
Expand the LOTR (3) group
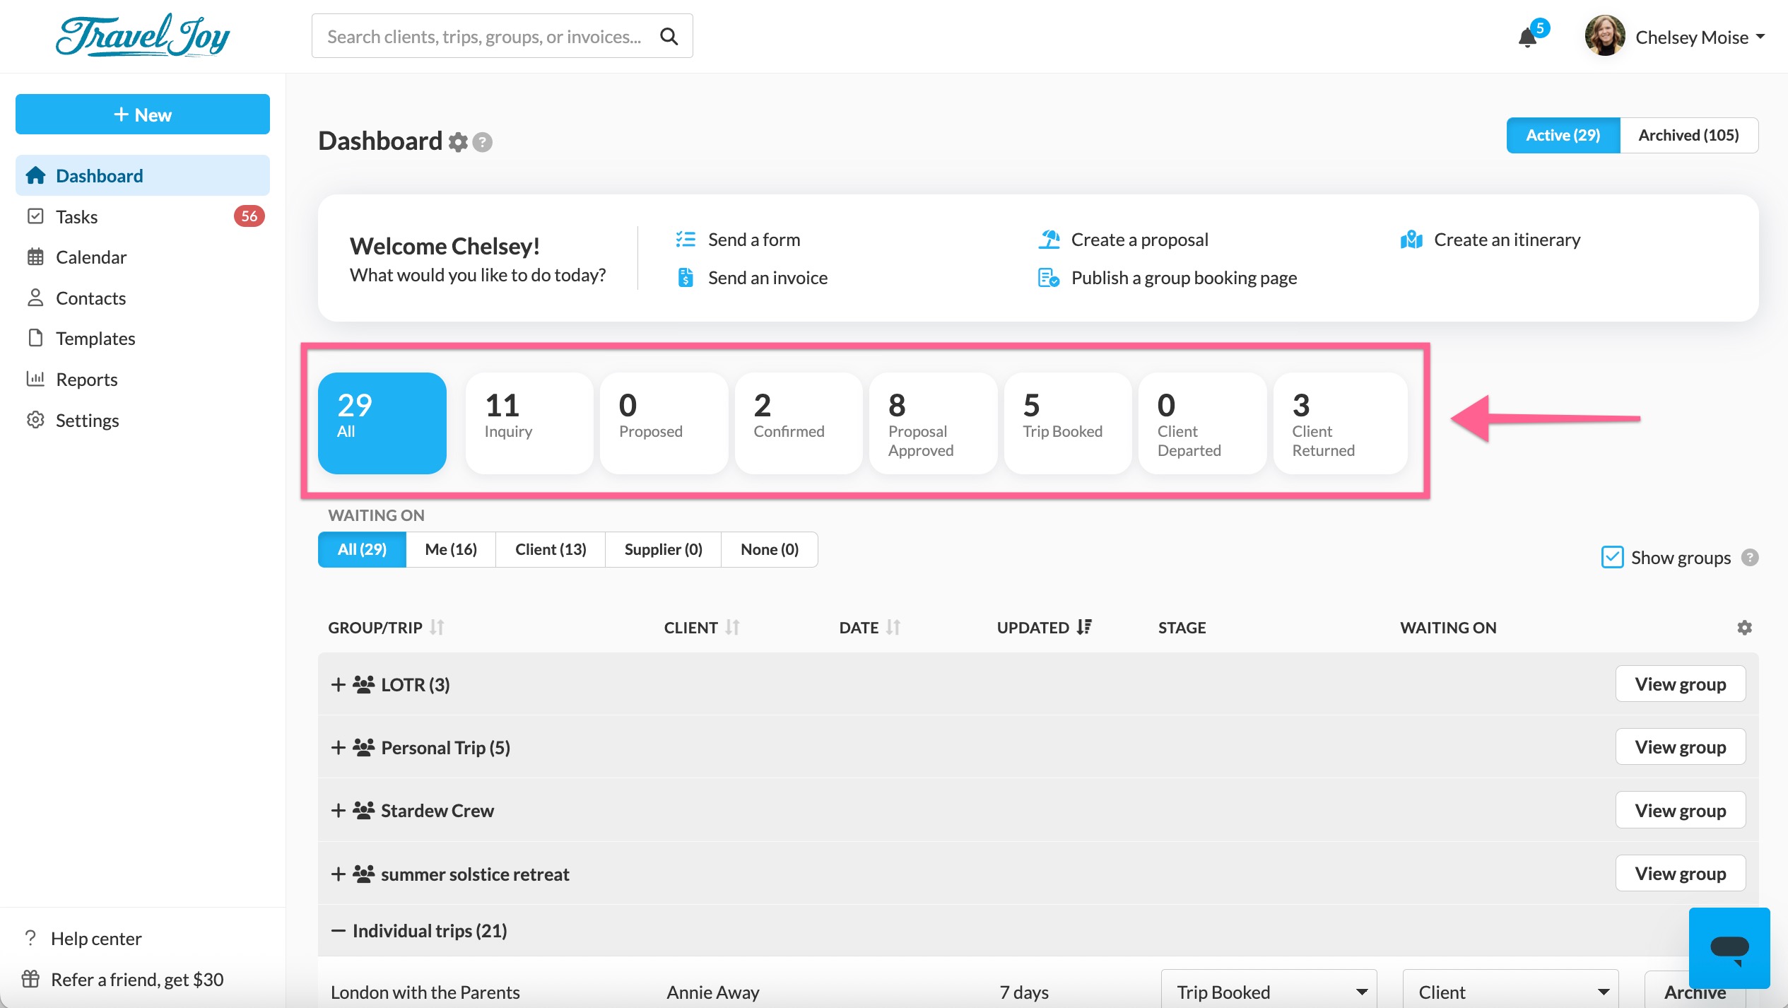click(339, 684)
